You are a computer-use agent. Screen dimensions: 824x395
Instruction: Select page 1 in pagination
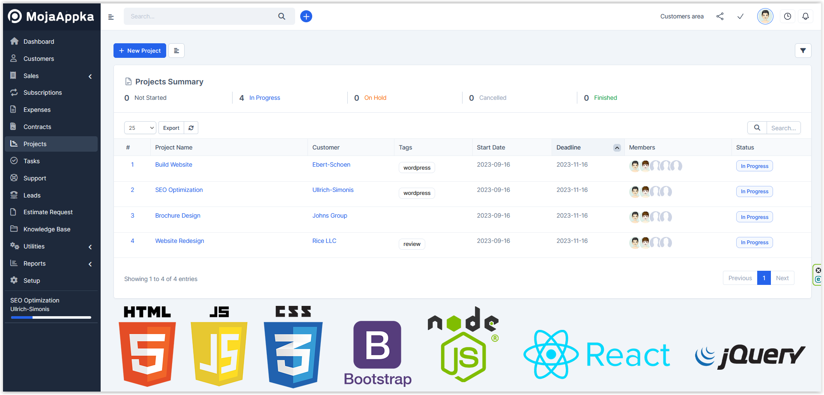(x=764, y=278)
